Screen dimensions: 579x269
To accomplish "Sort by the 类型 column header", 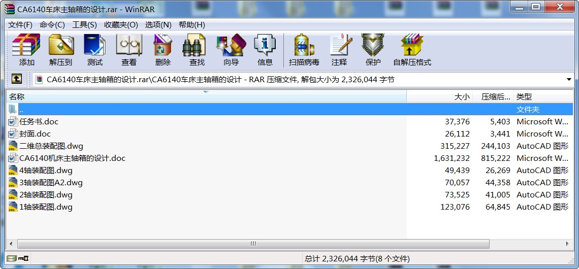I will click(x=543, y=96).
